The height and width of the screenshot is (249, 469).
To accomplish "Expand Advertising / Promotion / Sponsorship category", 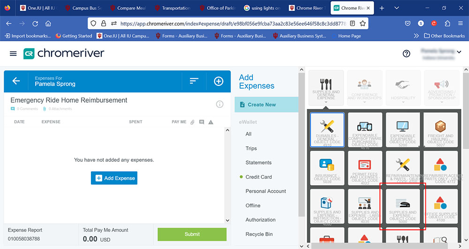I will tap(441, 88).
